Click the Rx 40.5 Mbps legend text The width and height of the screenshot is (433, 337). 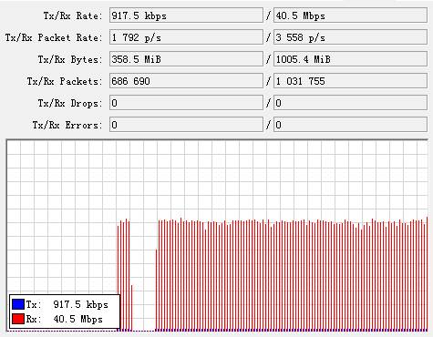[x=65, y=319]
